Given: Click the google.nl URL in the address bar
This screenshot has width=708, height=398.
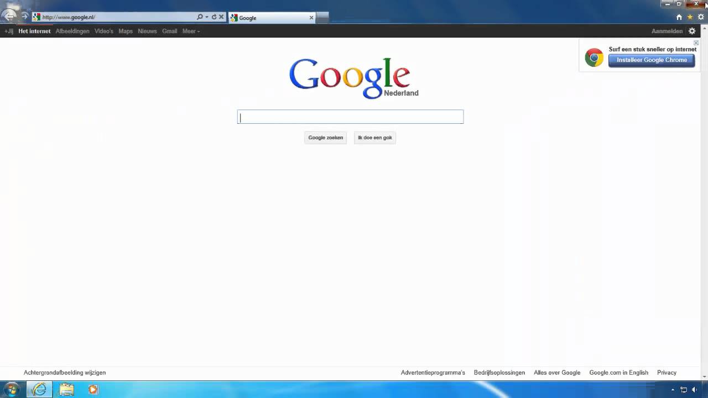Looking at the screenshot, I should click(x=69, y=17).
